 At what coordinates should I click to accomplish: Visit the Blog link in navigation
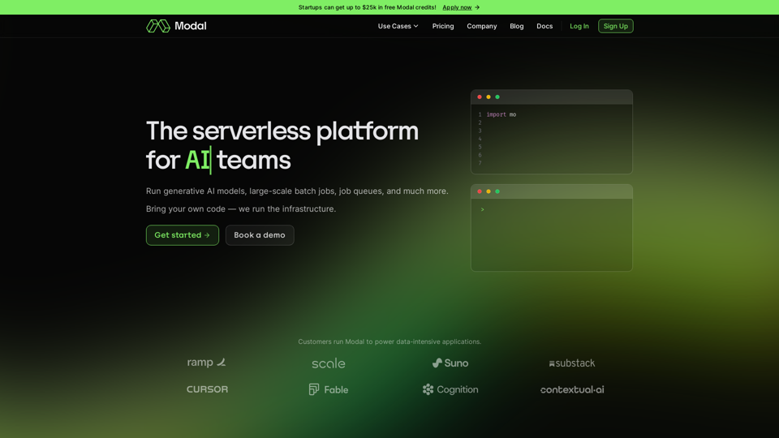point(516,26)
